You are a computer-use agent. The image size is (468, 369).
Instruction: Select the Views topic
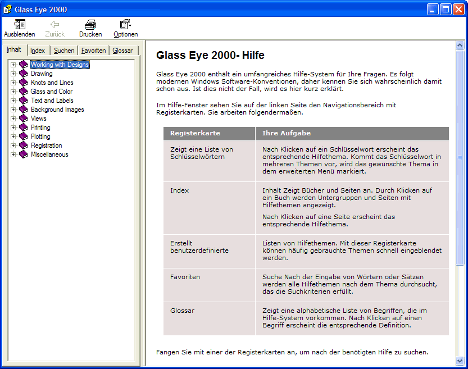point(39,119)
